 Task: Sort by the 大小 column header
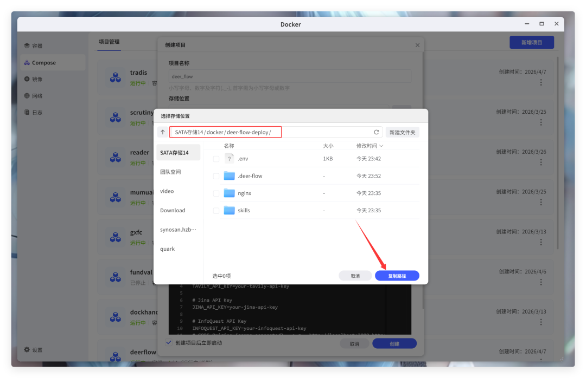(328, 146)
